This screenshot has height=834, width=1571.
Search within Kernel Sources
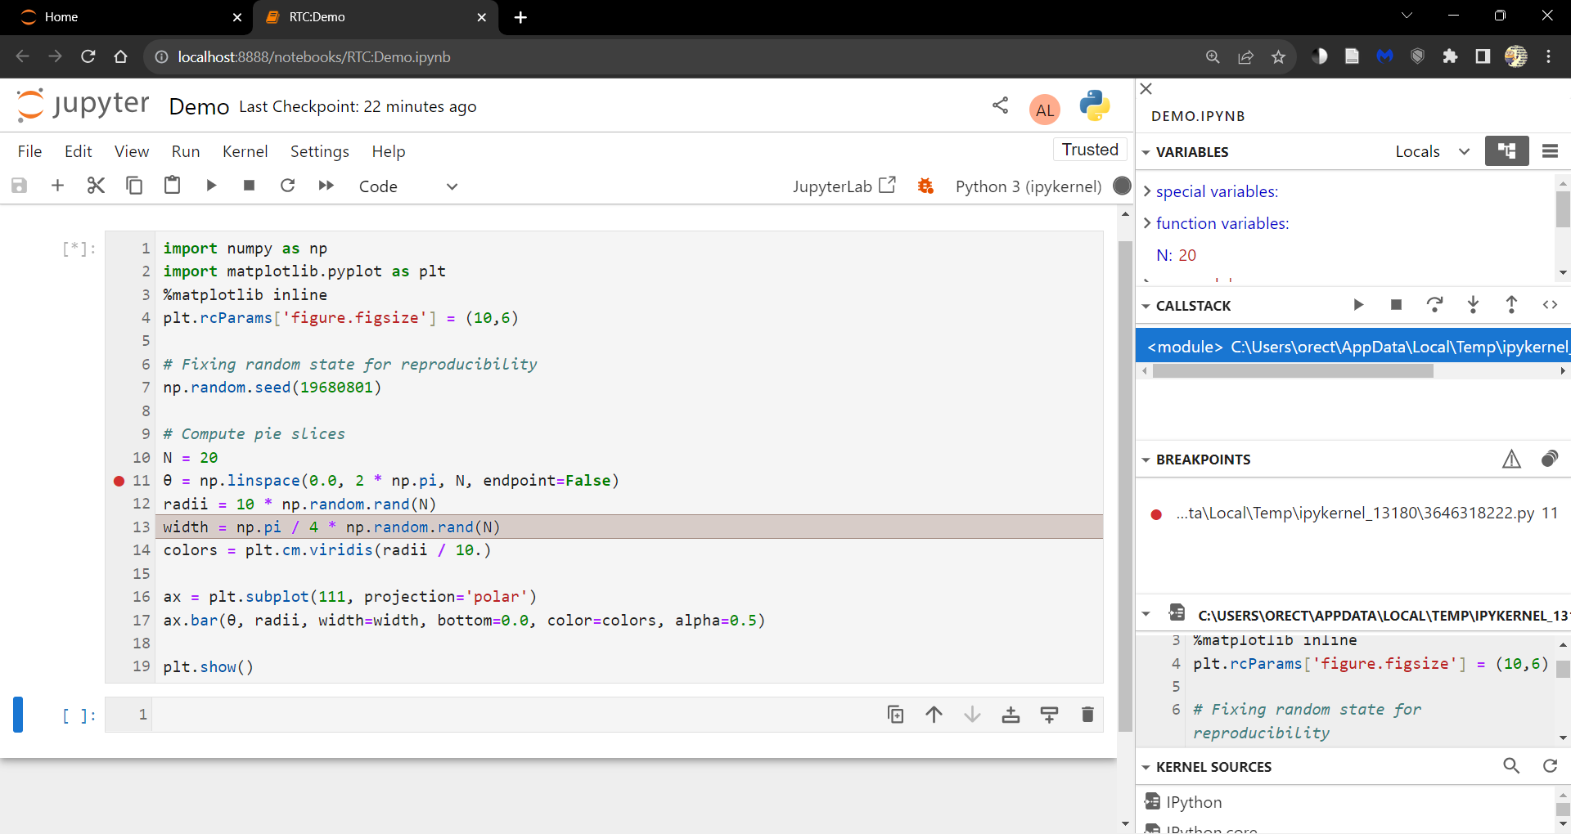pyautogui.click(x=1511, y=766)
